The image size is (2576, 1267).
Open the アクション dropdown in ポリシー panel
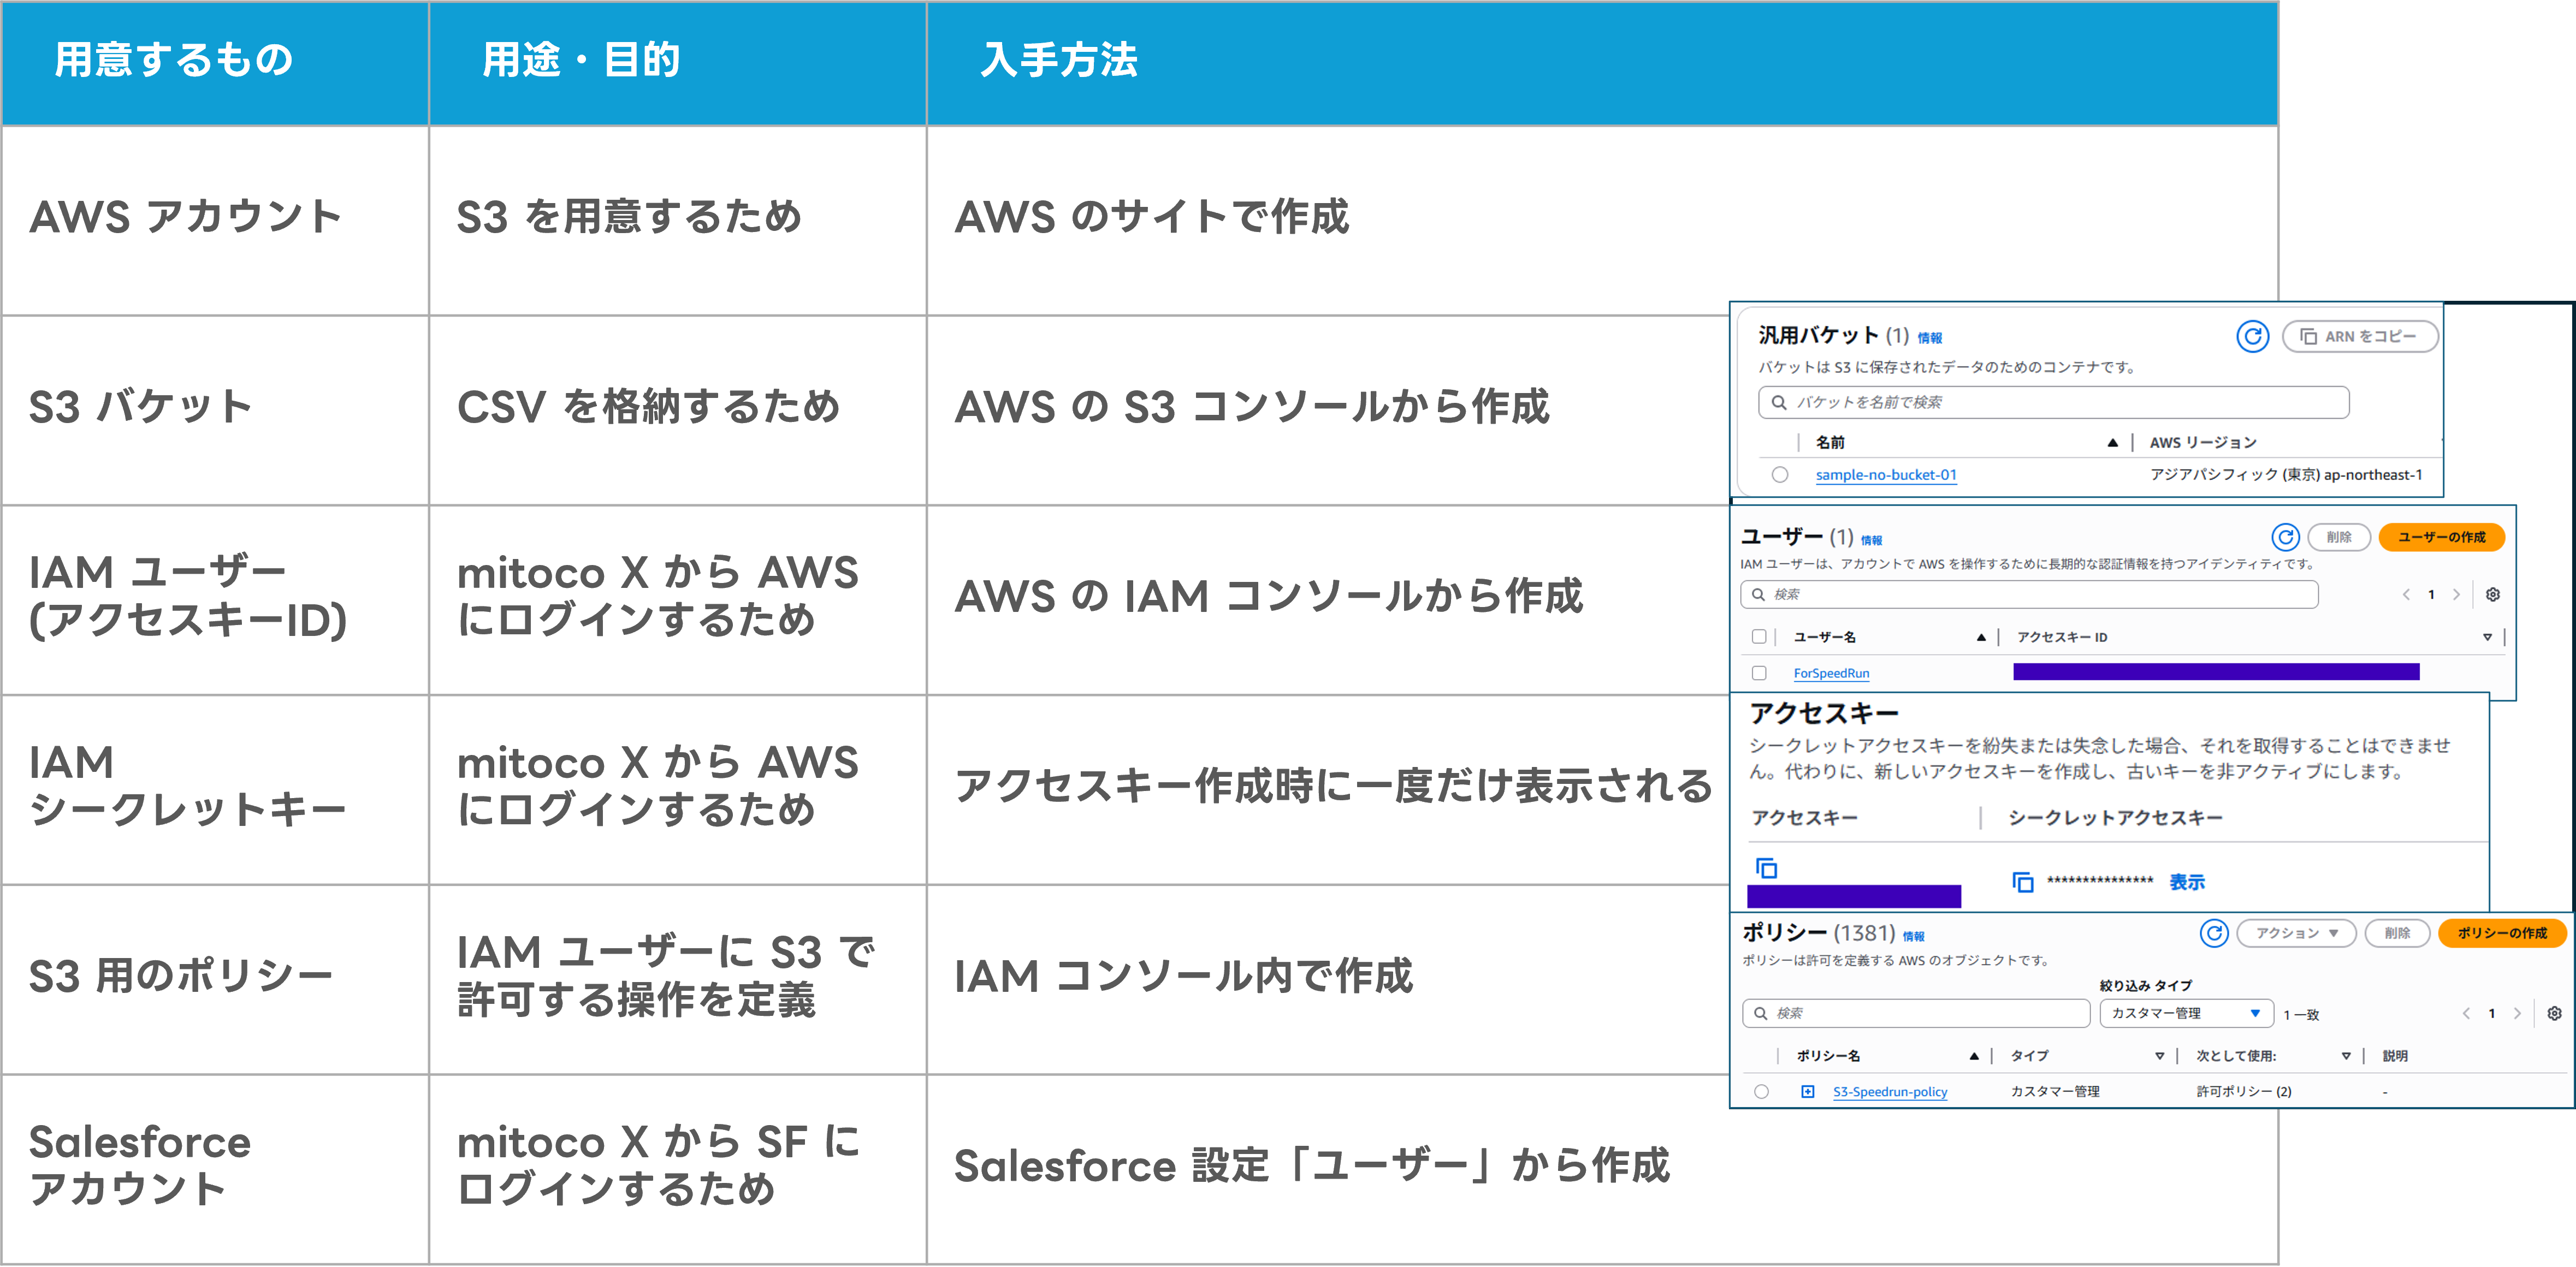(2296, 933)
